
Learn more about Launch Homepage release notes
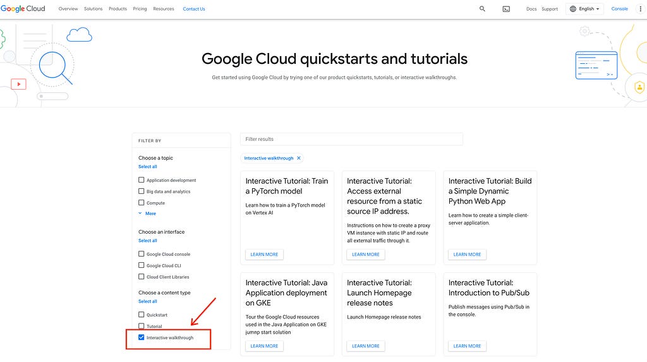click(366, 346)
